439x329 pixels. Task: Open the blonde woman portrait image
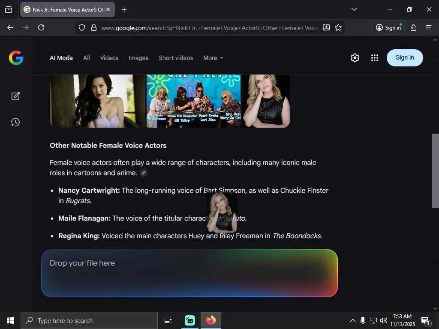tap(266, 101)
